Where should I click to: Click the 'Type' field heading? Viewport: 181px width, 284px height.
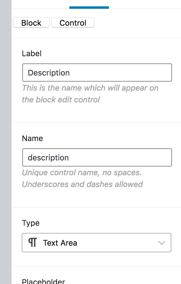pos(31,223)
